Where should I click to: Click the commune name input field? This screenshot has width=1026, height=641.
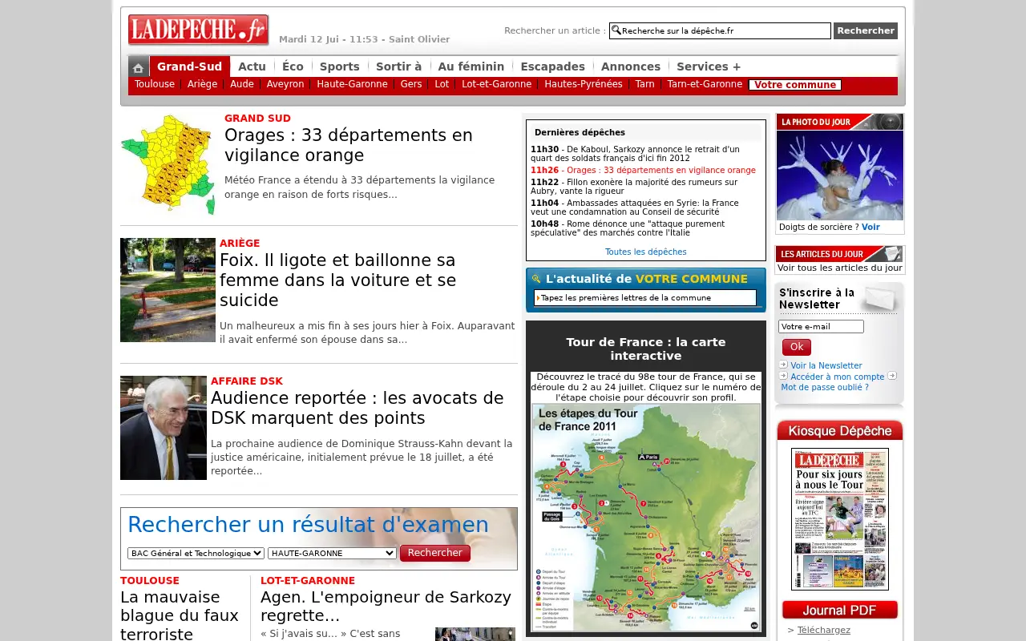(x=645, y=298)
